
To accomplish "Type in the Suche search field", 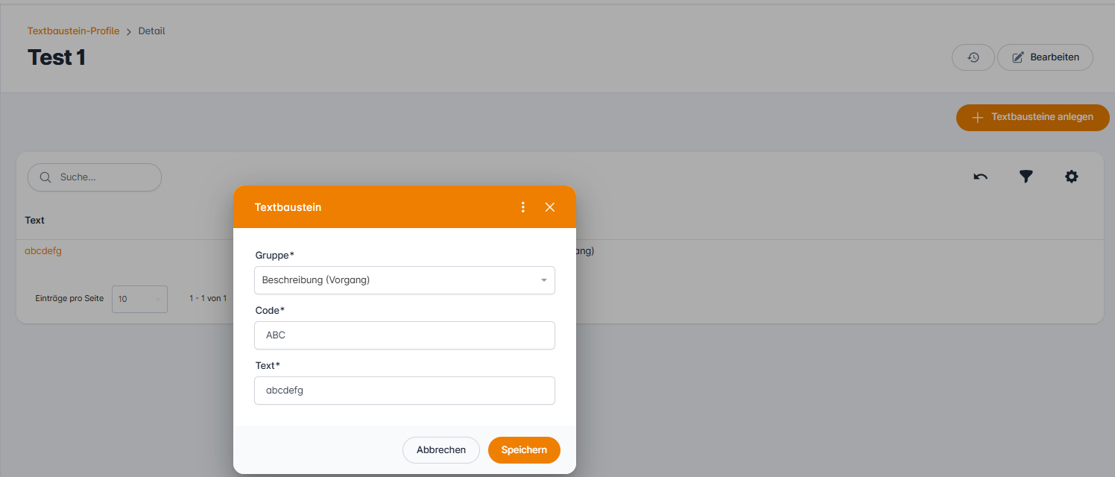I will [x=104, y=177].
